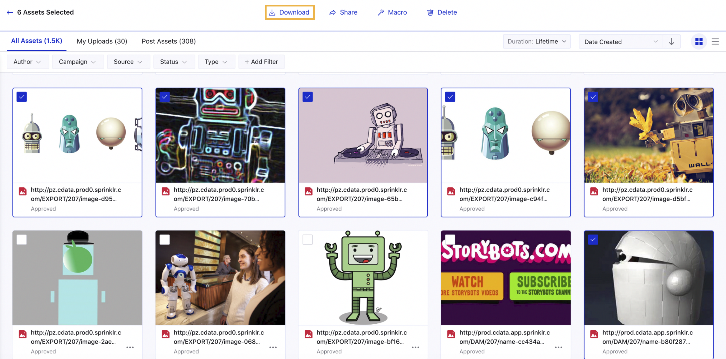Open the Duration Lifetime dropdown
726x359 pixels.
coord(537,41)
